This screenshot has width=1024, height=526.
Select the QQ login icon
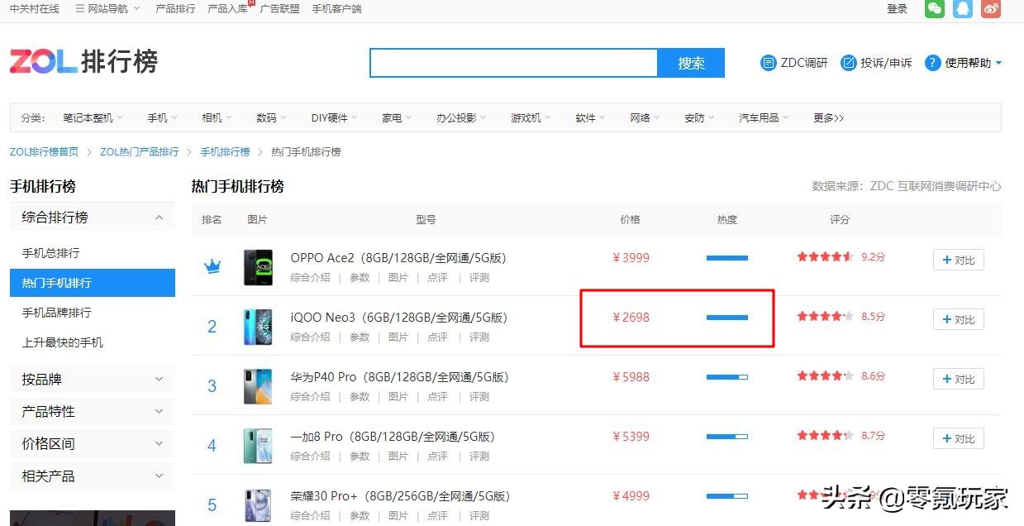[x=961, y=9]
